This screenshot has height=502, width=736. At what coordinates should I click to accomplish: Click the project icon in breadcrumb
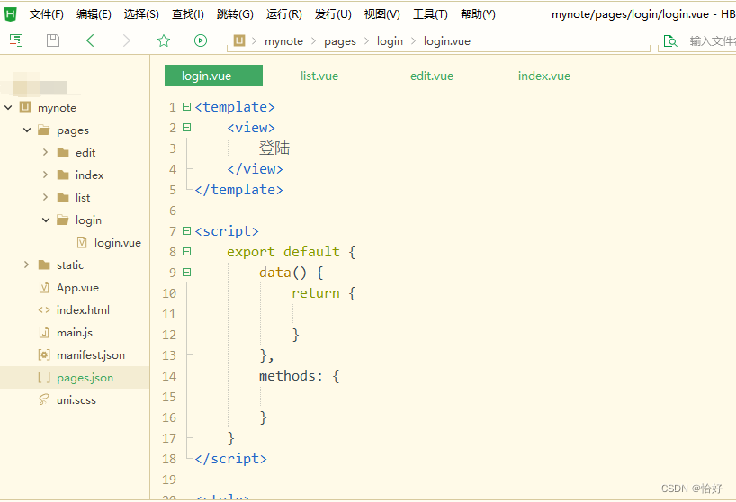tap(239, 40)
